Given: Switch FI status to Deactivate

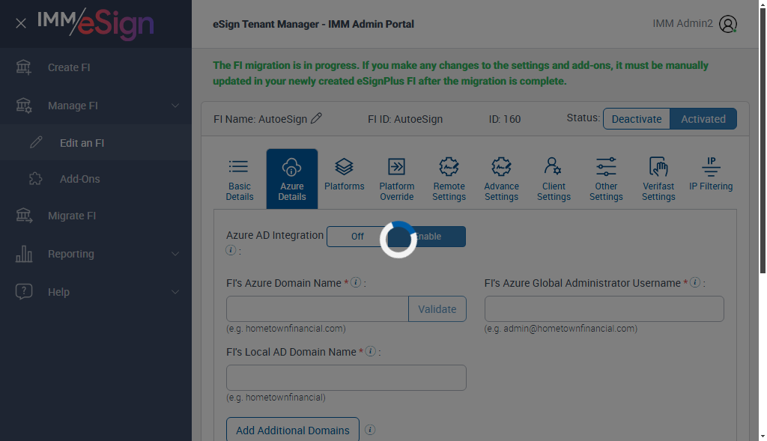Looking at the screenshot, I should [x=637, y=119].
